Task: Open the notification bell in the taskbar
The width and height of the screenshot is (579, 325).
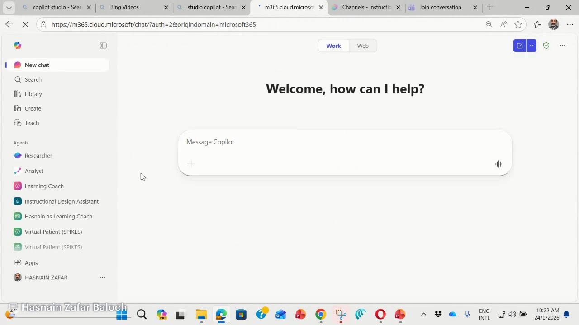Action: (x=566, y=314)
